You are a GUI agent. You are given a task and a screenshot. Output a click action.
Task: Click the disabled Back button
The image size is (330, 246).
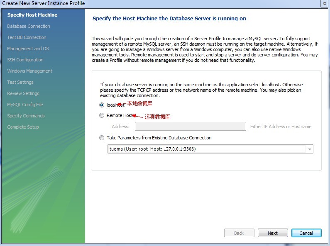(x=239, y=233)
